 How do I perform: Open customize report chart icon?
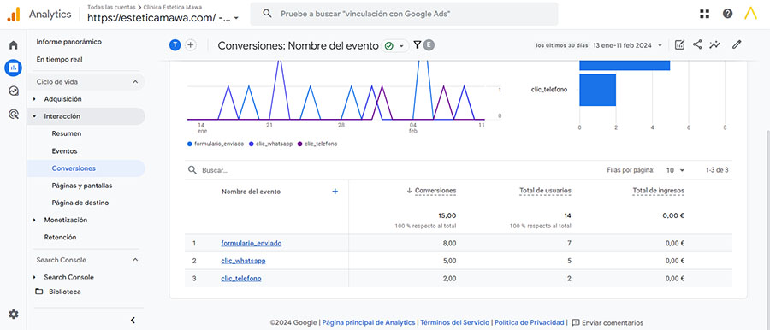click(679, 44)
